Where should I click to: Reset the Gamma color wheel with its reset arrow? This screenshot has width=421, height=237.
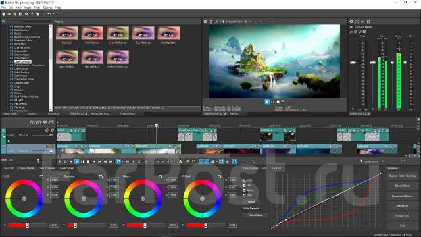tap(101, 176)
